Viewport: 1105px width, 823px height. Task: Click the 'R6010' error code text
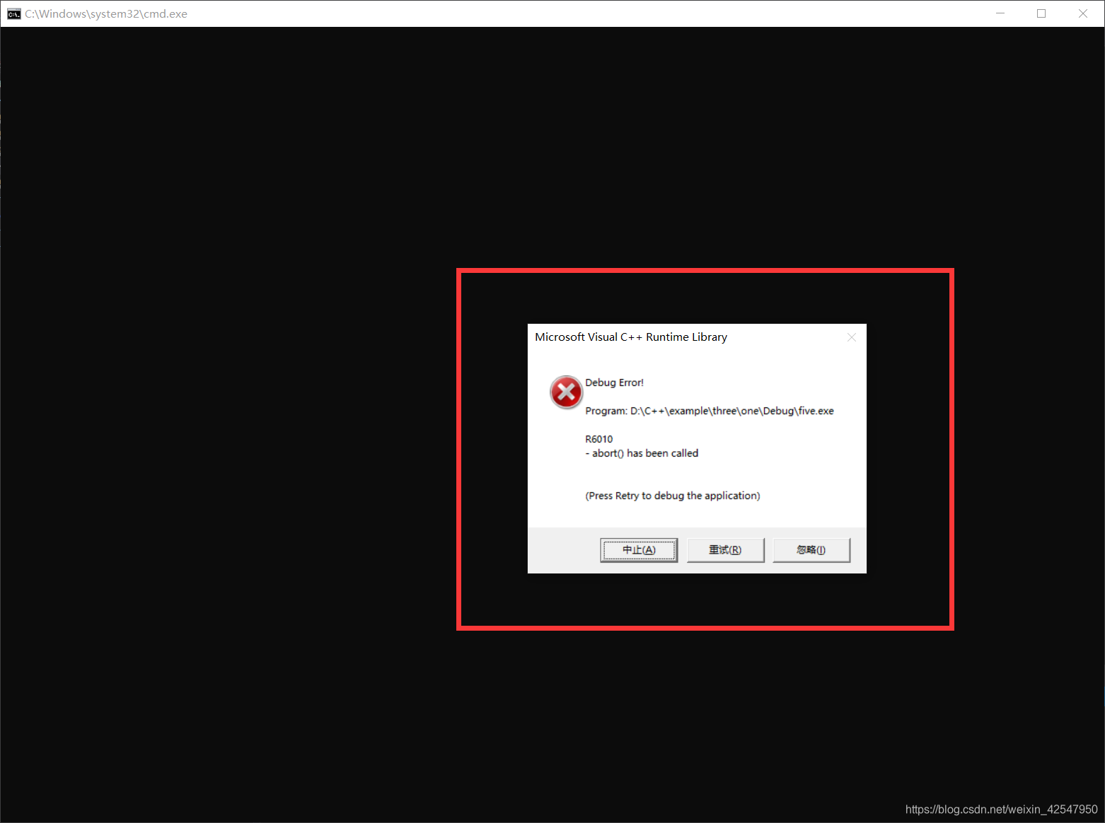point(599,439)
